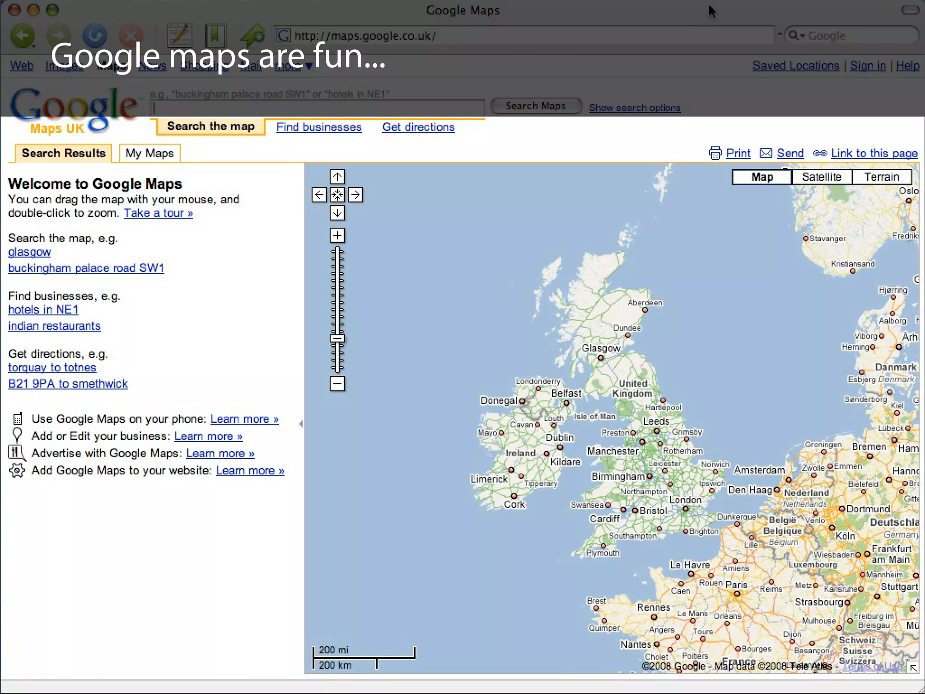This screenshot has width=925, height=694.
Task: Zoom in with the plus button
Action: tap(337, 235)
